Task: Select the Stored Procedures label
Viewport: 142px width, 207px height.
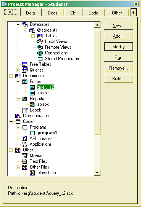Action: click(x=62, y=59)
